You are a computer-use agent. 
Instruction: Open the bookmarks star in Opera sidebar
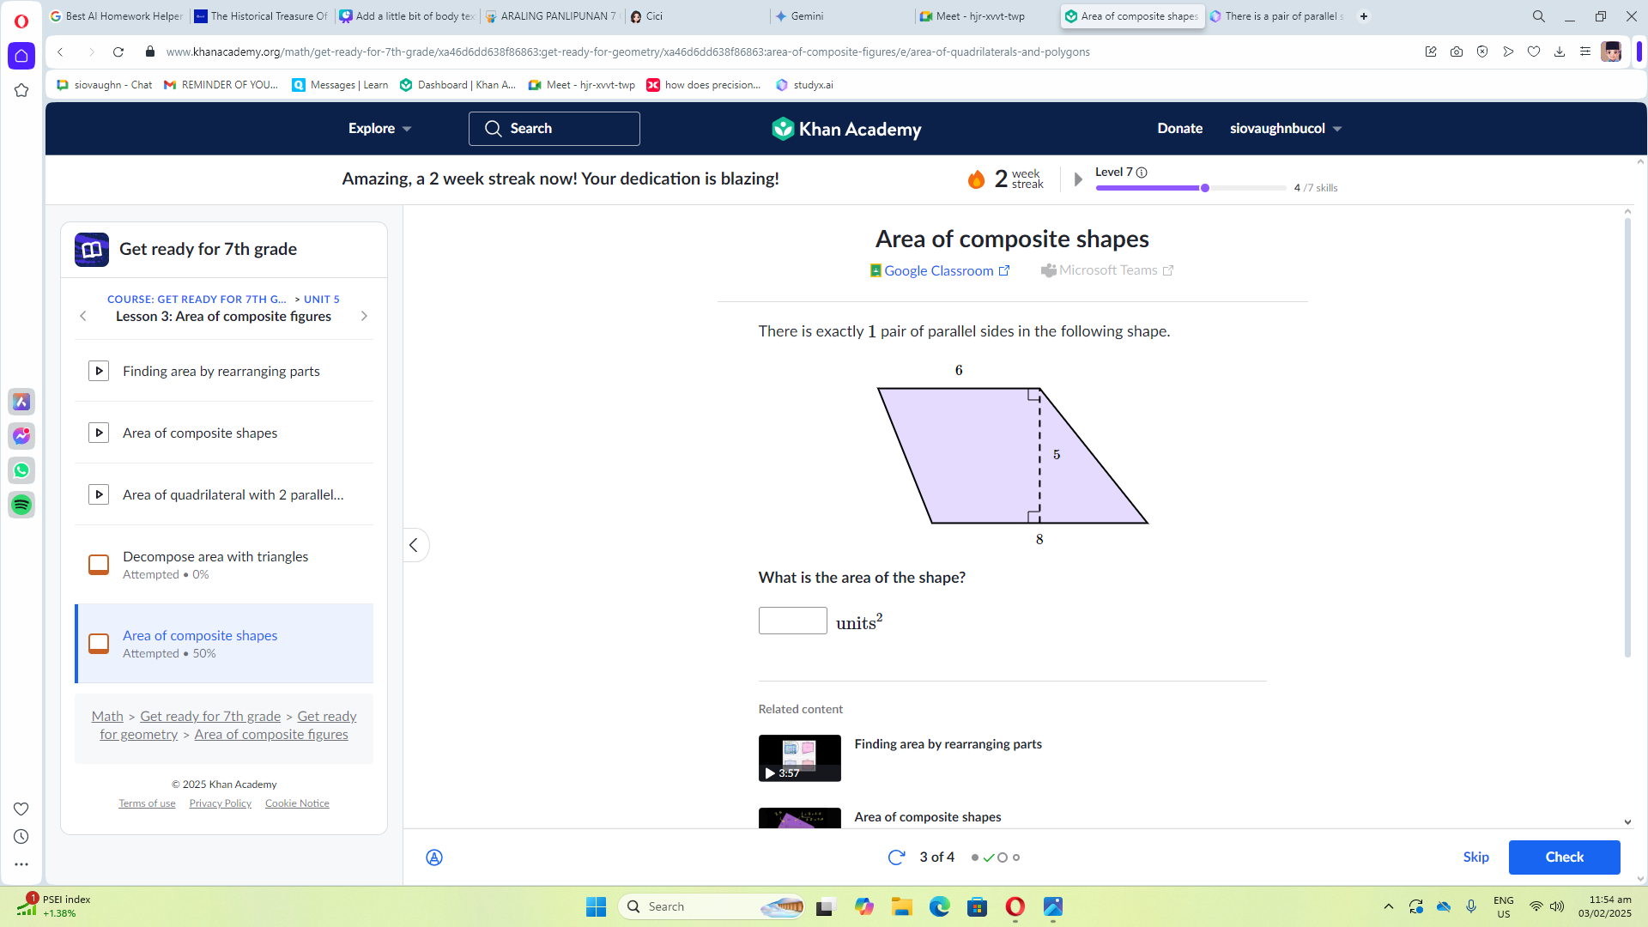pyautogui.click(x=21, y=90)
